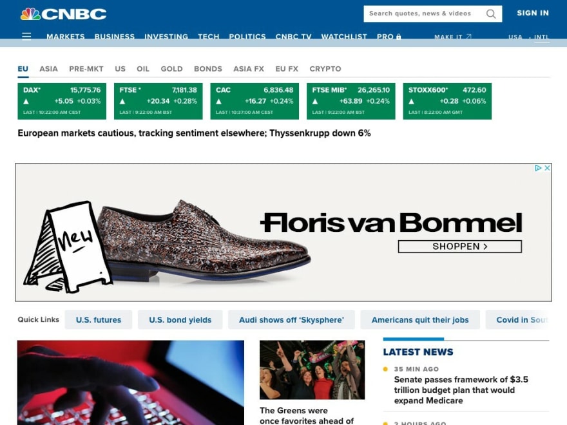
Task: Read the Senate passes $3.5 trillion budget story
Action: tap(461, 390)
